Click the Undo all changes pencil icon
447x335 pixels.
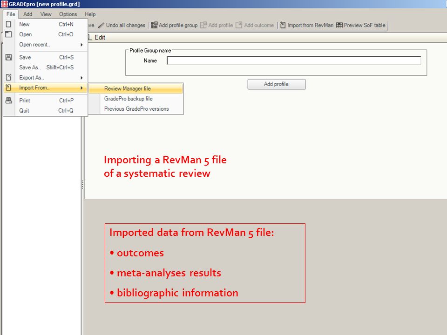101,25
